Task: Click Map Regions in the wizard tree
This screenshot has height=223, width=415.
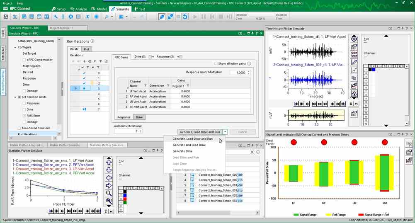Action: tap(32, 66)
